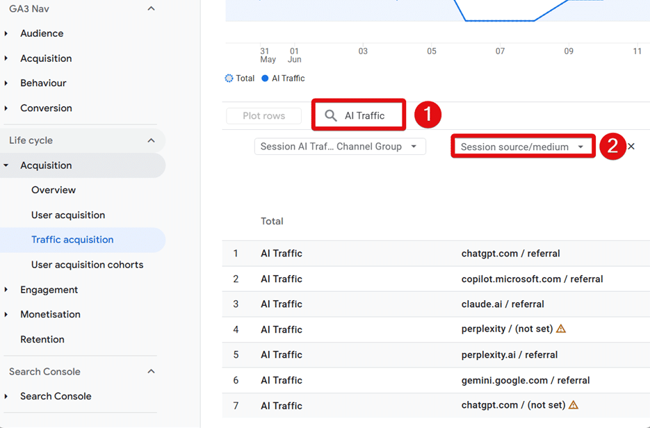Open the Engagement menu item
The image size is (650, 428).
[49, 290]
